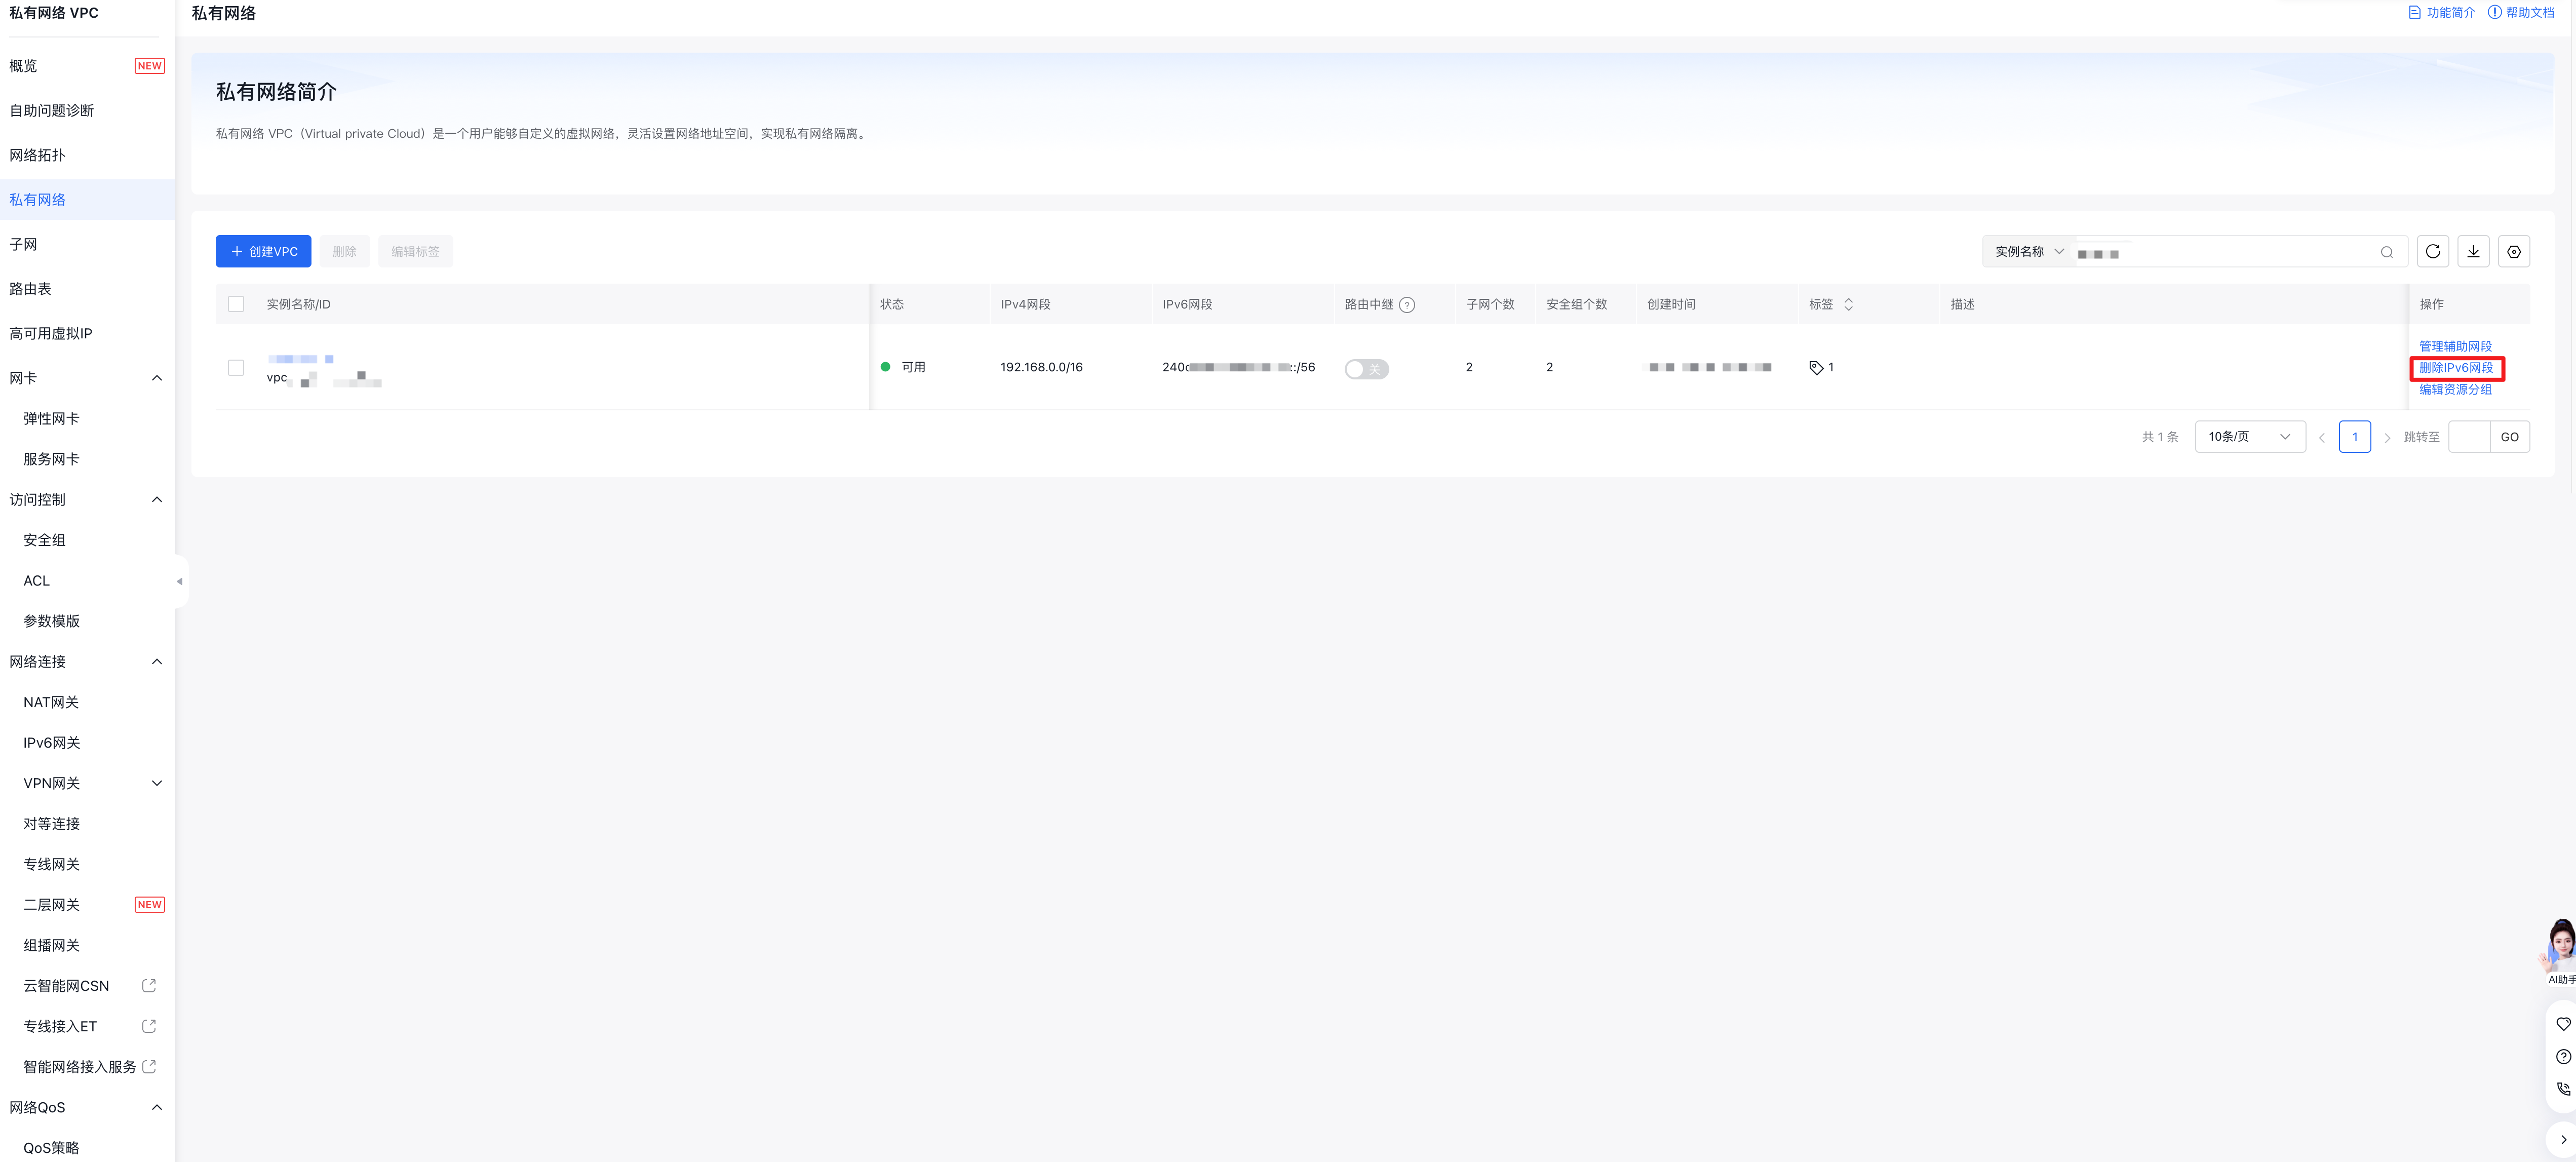Click the route relay help icon

(1406, 305)
